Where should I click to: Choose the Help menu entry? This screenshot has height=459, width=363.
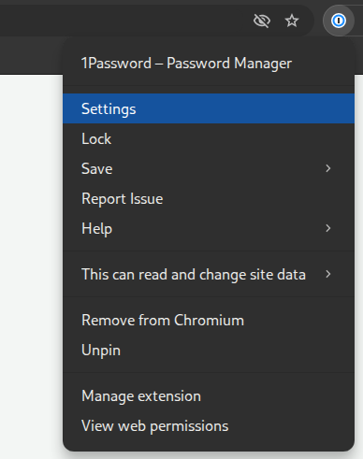click(x=209, y=228)
